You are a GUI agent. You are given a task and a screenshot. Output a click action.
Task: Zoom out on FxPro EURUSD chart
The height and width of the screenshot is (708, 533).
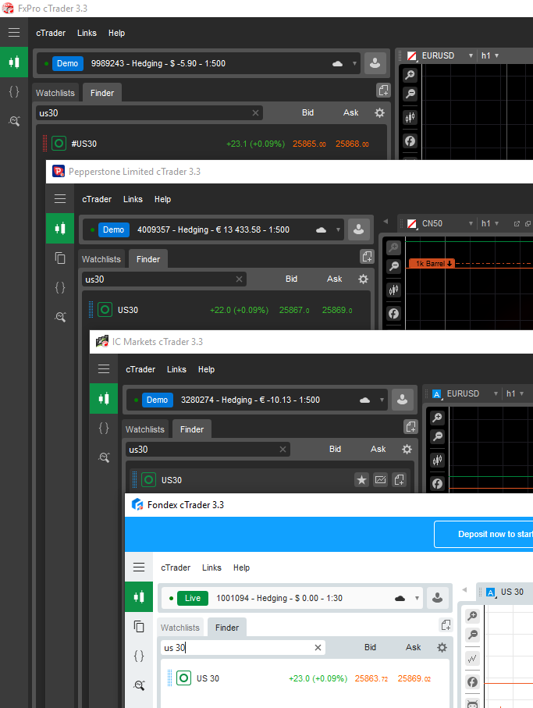410,94
